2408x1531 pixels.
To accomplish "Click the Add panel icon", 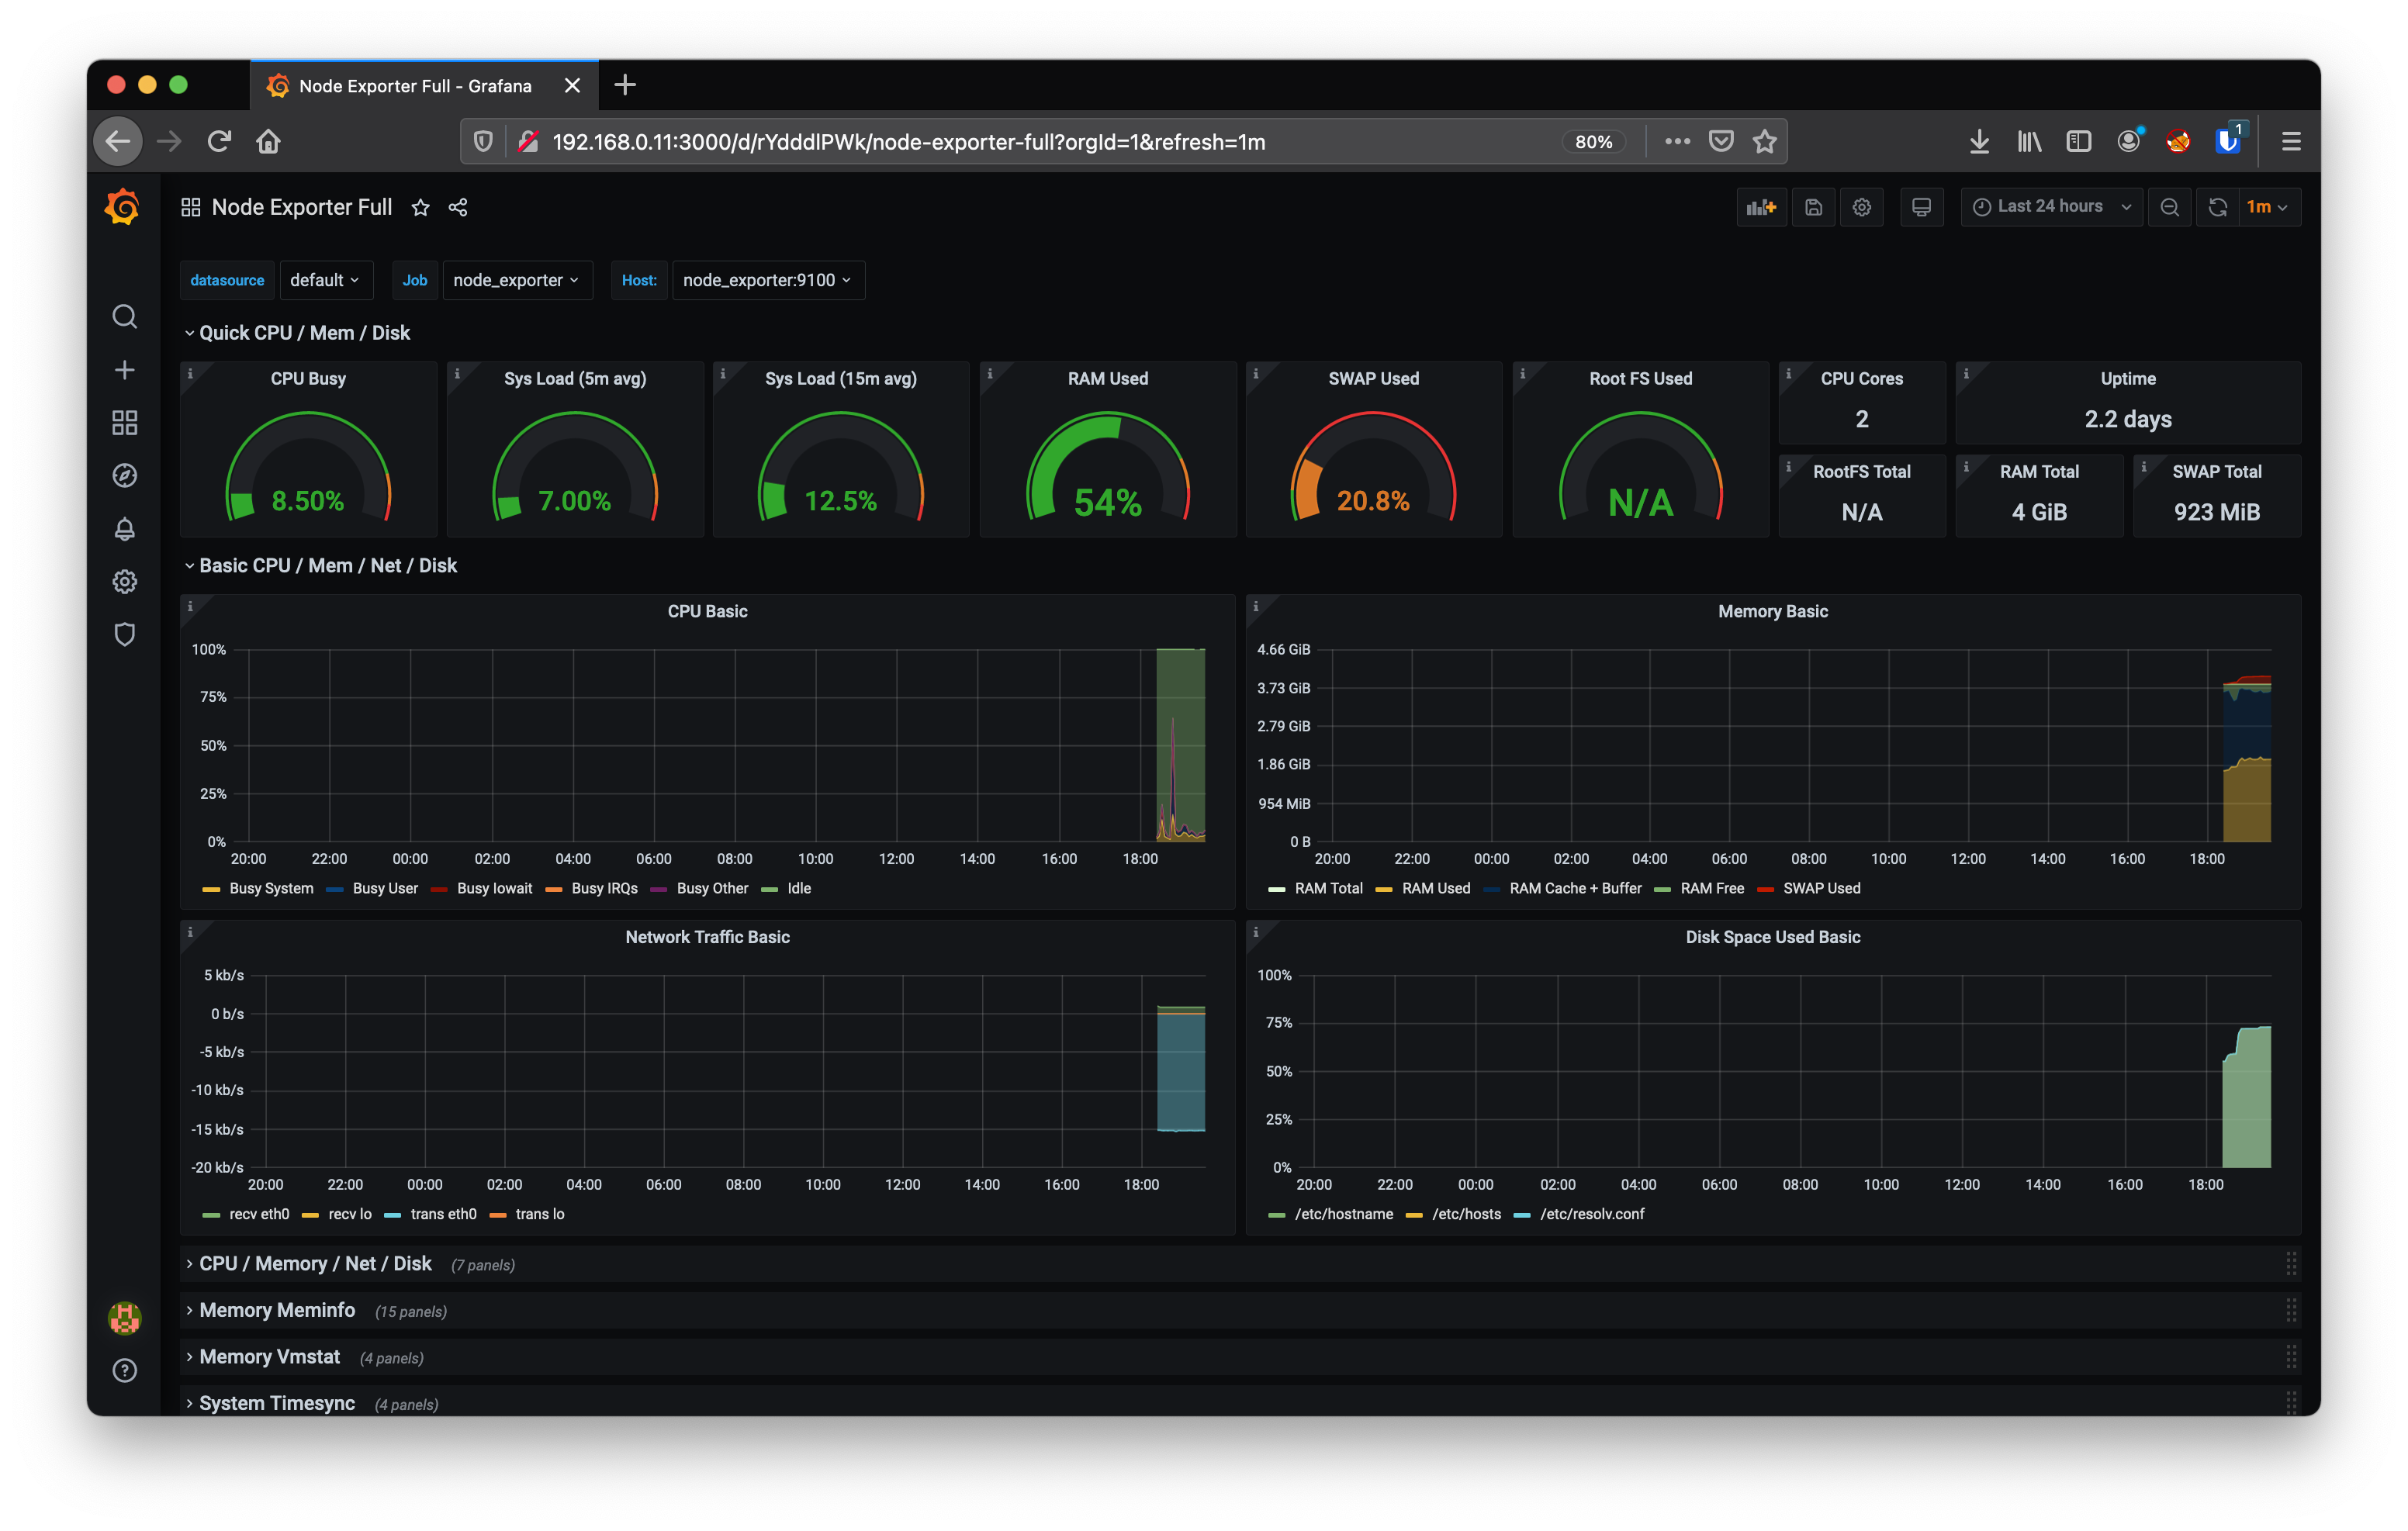I will 1760,207.
